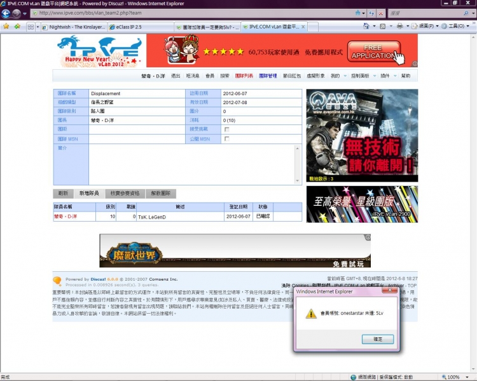Click the introduction scrollbar down arrow
This screenshot has width=477, height=381.
(297, 180)
